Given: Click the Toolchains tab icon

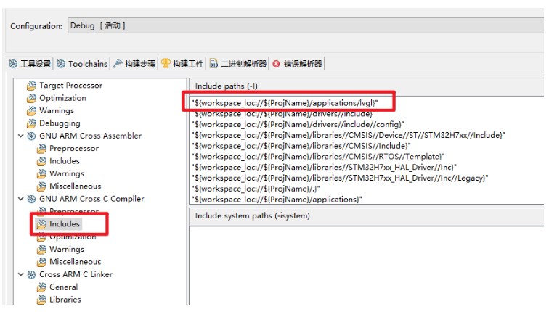Looking at the screenshot, I should pyautogui.click(x=61, y=64).
